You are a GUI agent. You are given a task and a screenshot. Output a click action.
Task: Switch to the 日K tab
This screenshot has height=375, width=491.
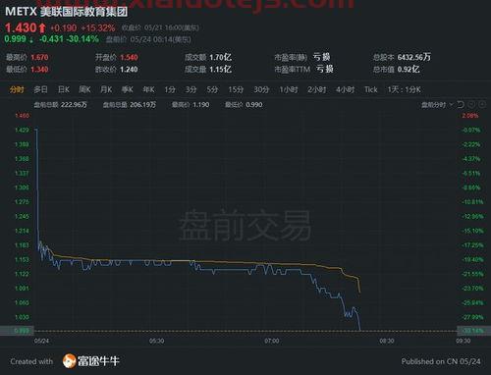pos(64,89)
